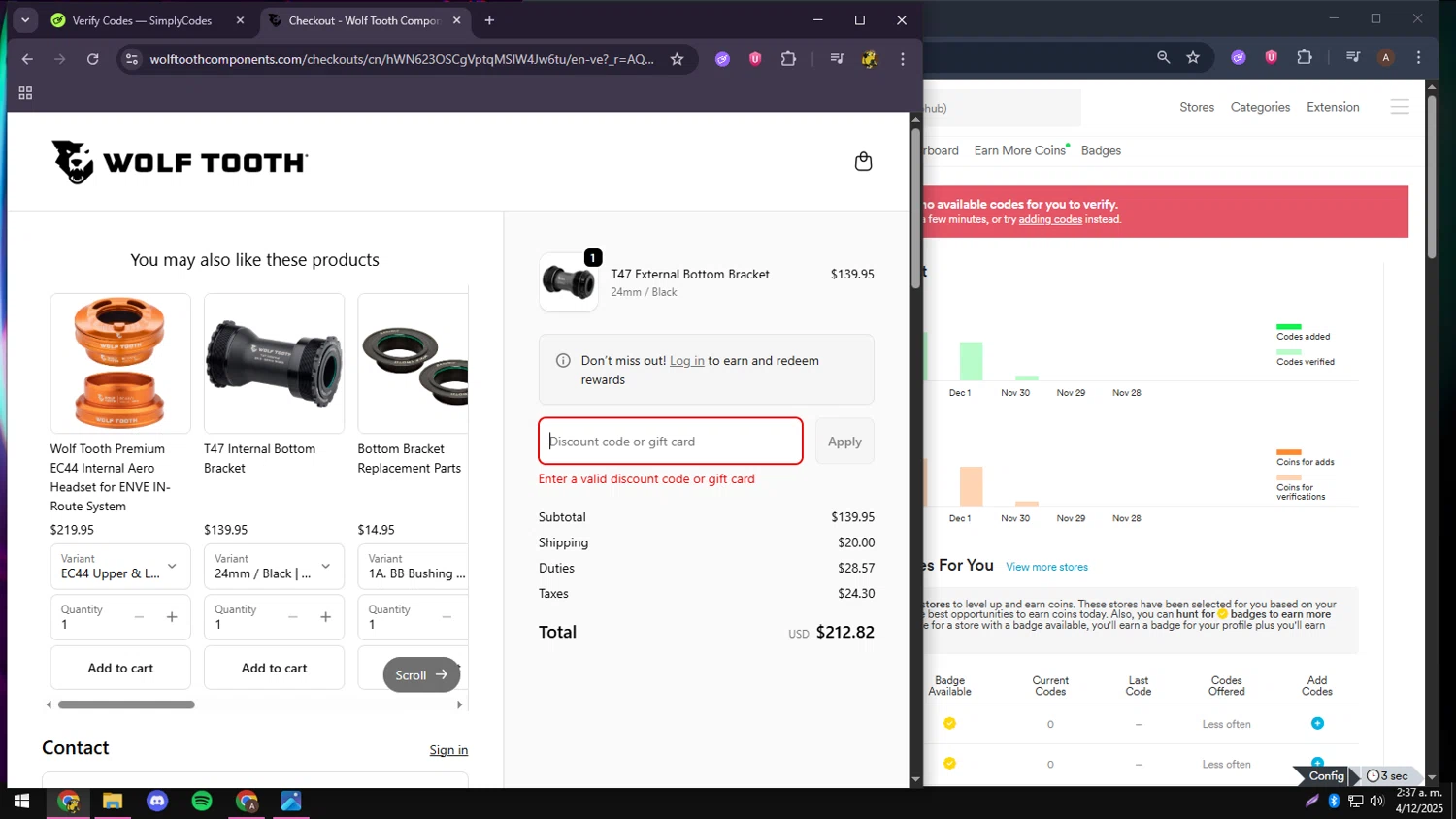Click the bookmark star in back window
This screenshot has height=819, width=1456.
pos(1193,57)
